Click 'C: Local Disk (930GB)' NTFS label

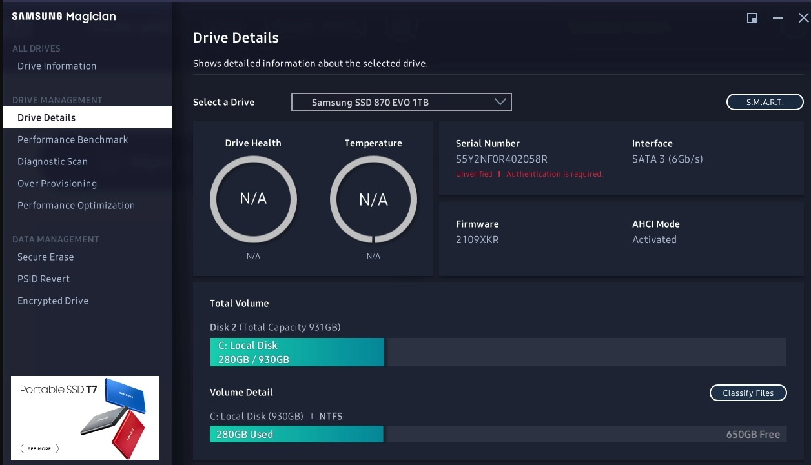tap(276, 416)
